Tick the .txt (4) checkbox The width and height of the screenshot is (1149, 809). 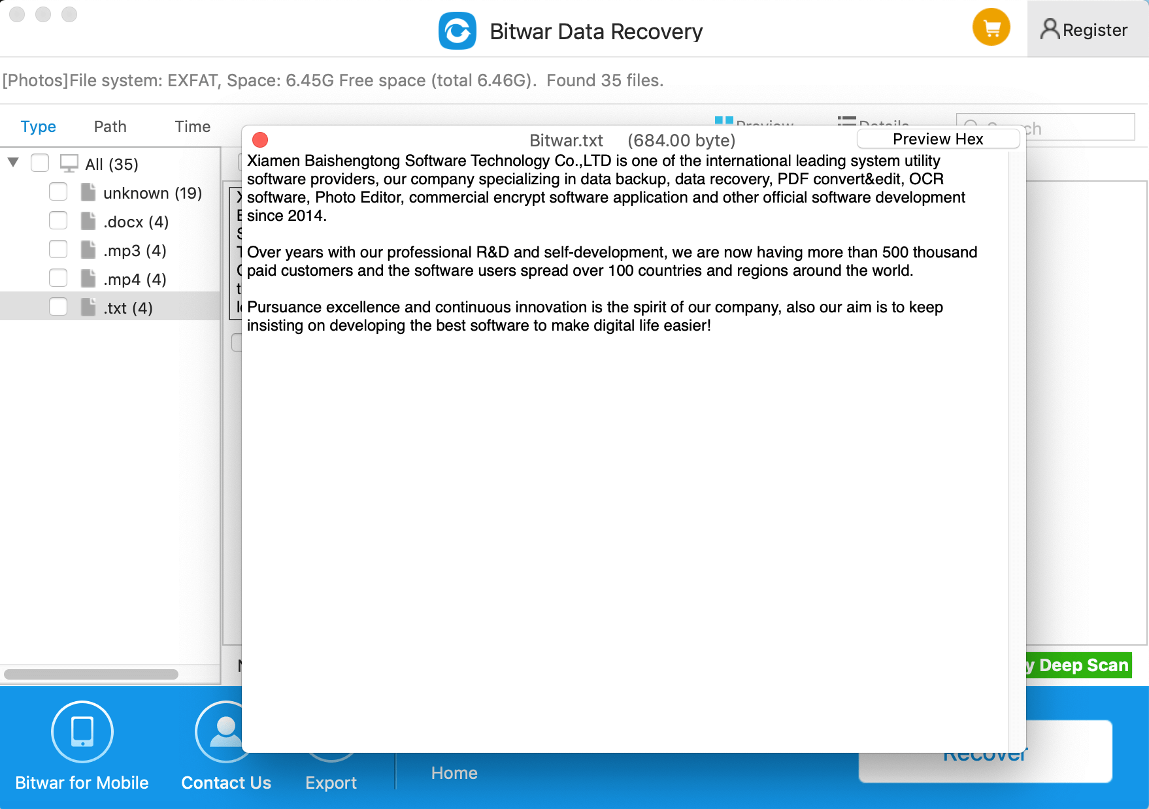[x=58, y=306]
